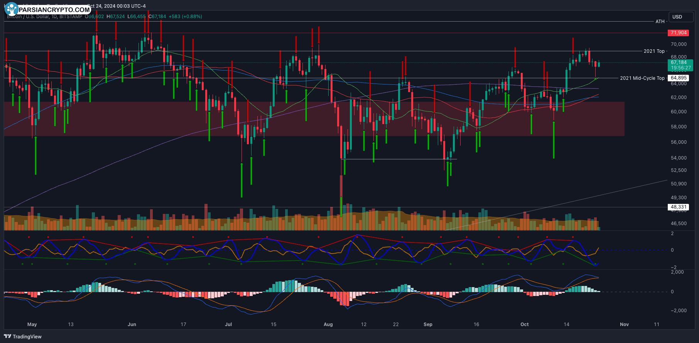The height and width of the screenshot is (343, 699).
Task: Click 52,500 on the price axis
Action: tap(679, 170)
